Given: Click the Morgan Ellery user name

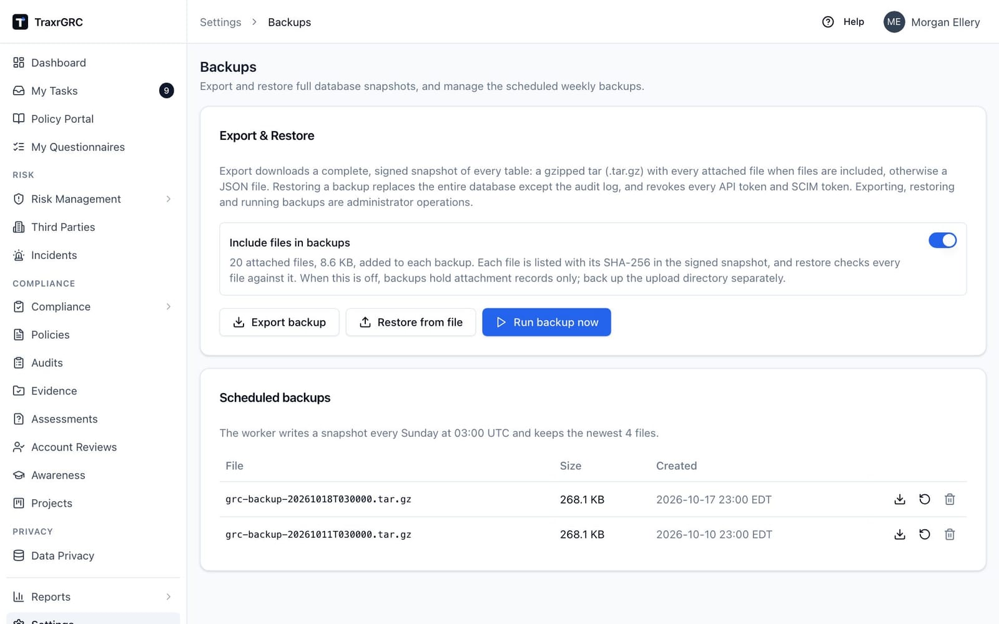Looking at the screenshot, I should click(945, 22).
